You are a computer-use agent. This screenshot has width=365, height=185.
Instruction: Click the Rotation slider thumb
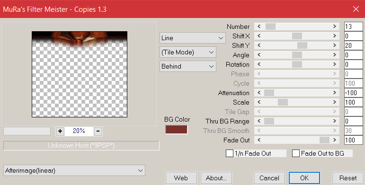(297, 64)
